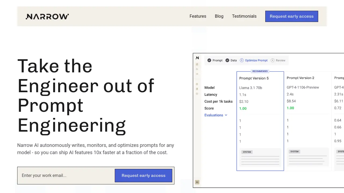
Task: Select the list icon in the app sidebar
Action: pos(197,74)
